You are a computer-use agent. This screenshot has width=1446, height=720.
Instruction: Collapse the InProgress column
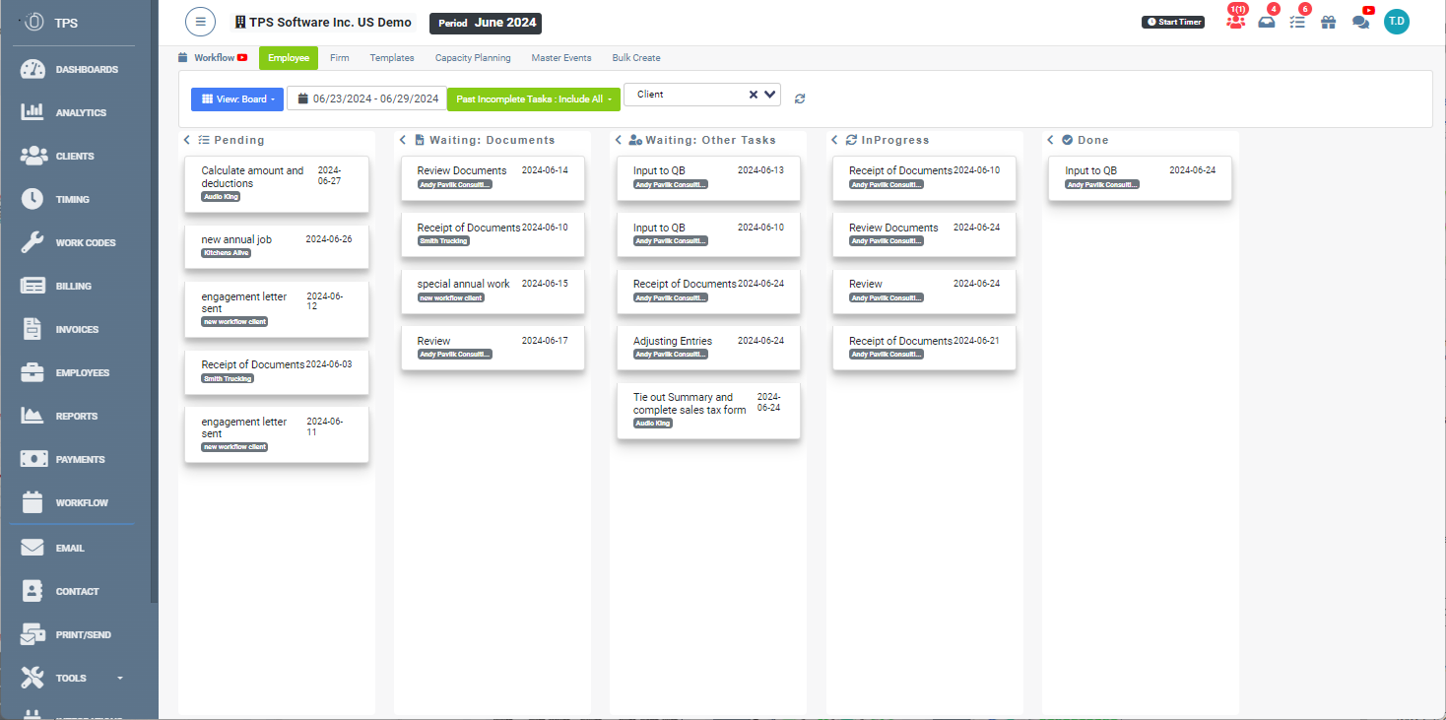click(835, 140)
